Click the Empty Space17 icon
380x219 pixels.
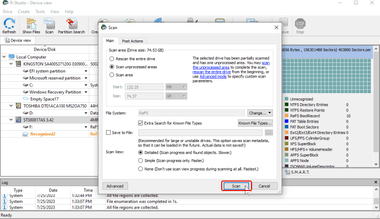25,99
